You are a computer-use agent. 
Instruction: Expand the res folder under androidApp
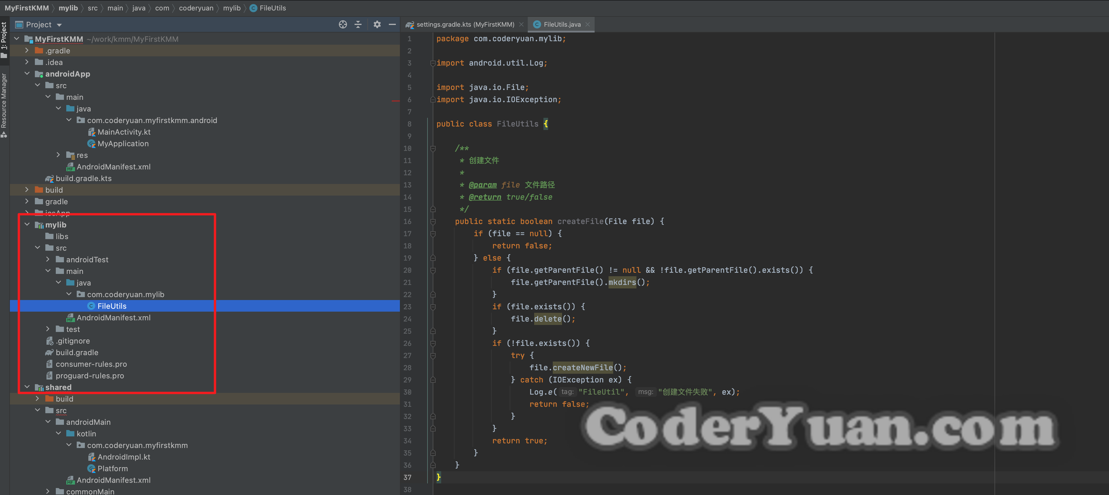[58, 155]
